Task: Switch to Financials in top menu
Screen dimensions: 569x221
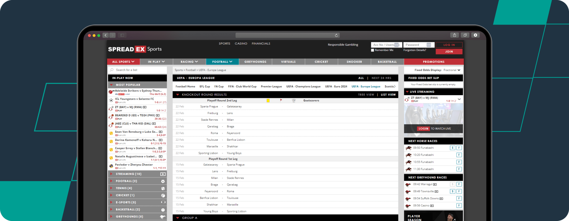Action: click(x=261, y=43)
